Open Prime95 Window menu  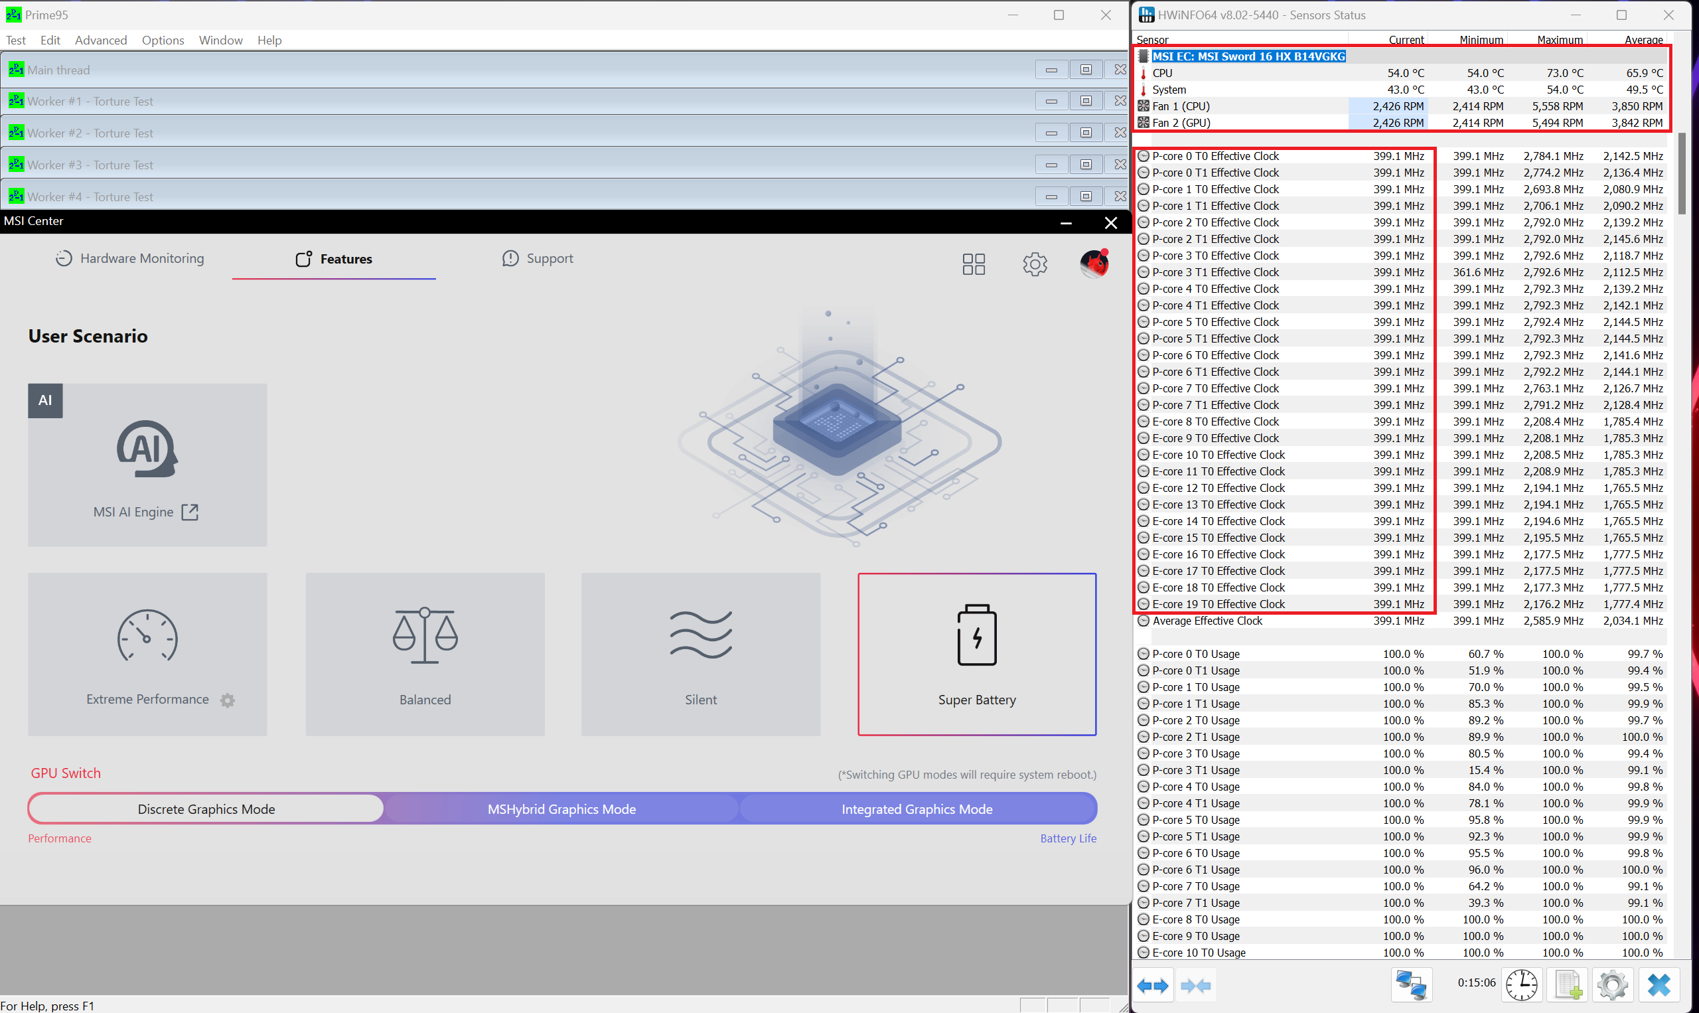point(220,40)
